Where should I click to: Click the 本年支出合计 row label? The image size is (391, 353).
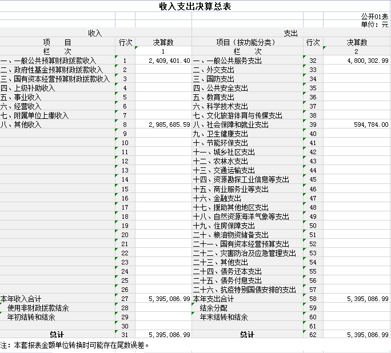click(213, 299)
